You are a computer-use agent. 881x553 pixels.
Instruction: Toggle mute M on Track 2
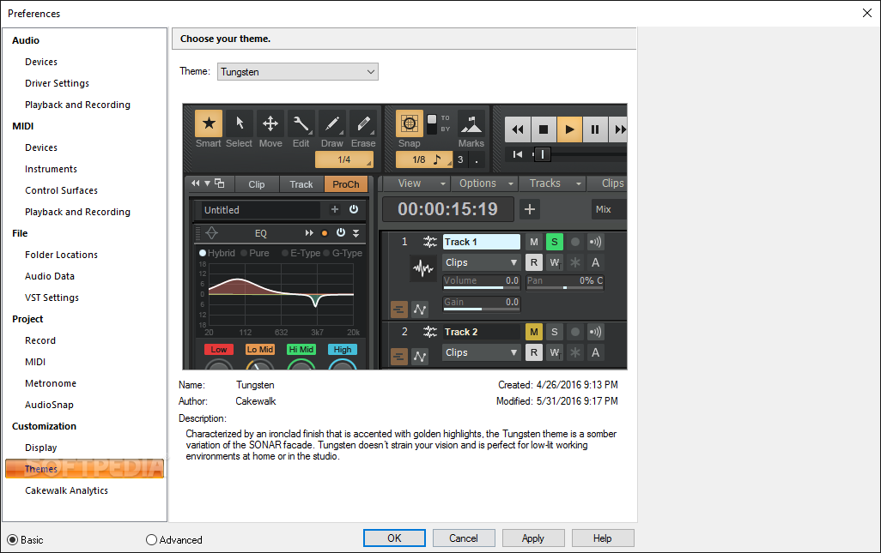point(534,332)
